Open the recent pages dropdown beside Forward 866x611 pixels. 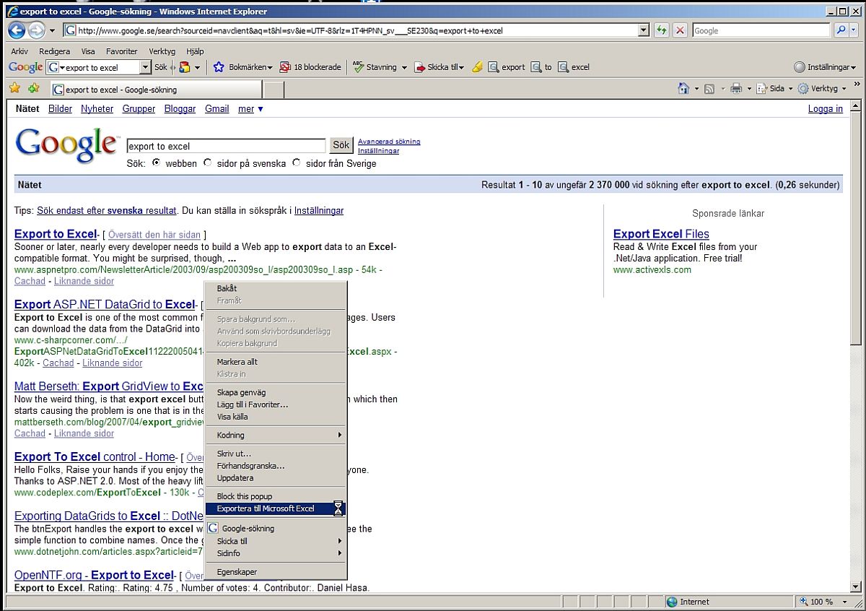(52, 31)
